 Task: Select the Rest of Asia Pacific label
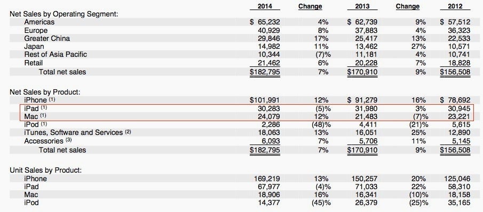[x=56, y=55]
